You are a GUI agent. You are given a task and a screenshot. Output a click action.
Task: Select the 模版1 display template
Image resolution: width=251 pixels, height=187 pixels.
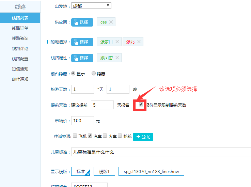104,171
